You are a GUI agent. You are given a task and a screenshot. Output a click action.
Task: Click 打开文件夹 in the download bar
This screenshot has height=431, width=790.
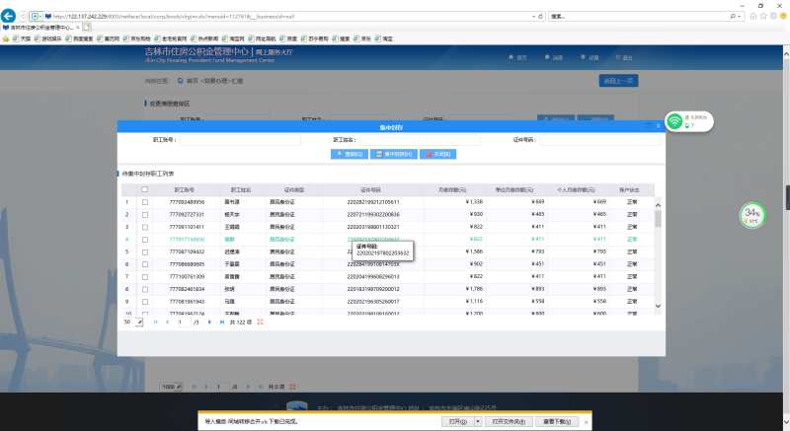pyautogui.click(x=509, y=422)
